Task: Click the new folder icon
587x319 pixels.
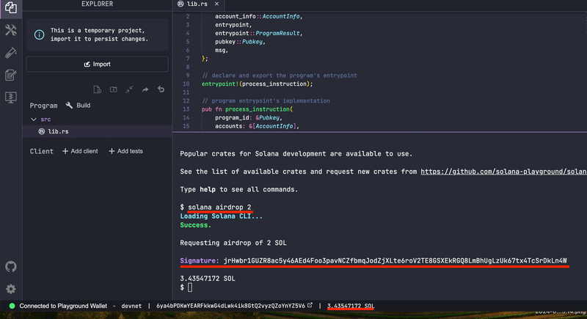Action: point(114,89)
